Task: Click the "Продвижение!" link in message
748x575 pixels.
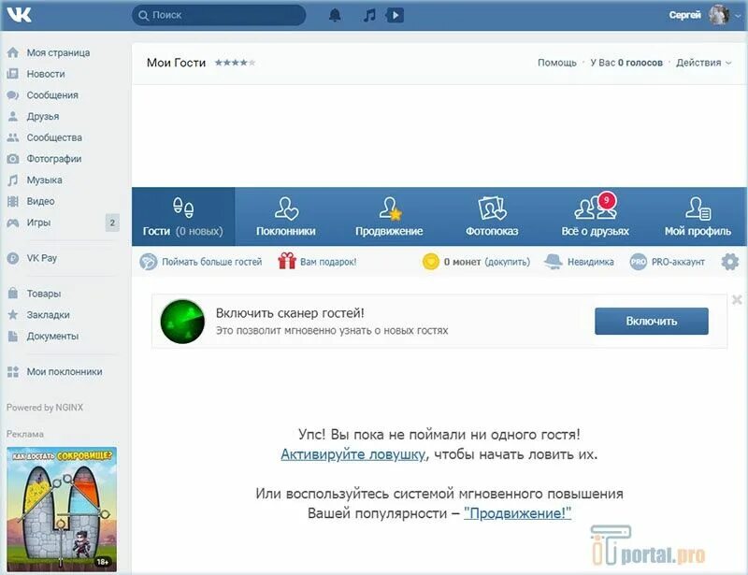Action: click(x=517, y=513)
